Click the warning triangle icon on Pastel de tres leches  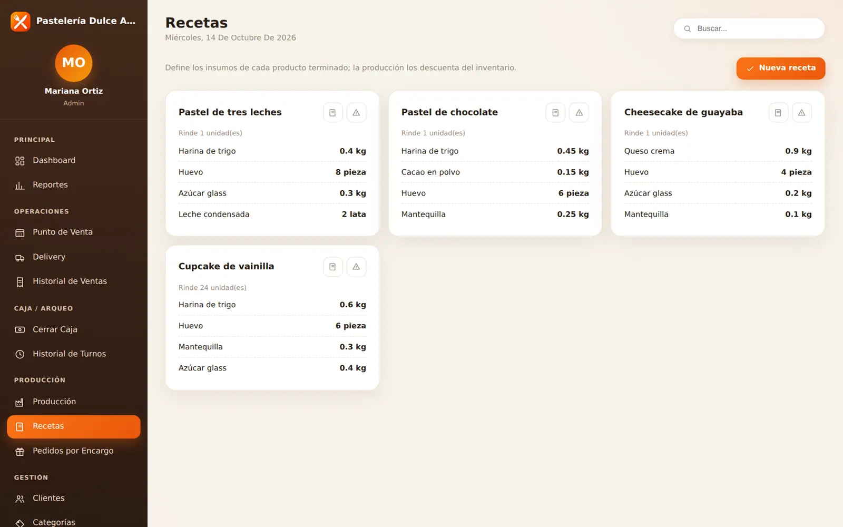[356, 113]
